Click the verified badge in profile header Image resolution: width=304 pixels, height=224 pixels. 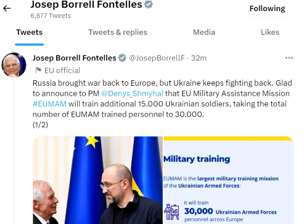pos(149,4)
